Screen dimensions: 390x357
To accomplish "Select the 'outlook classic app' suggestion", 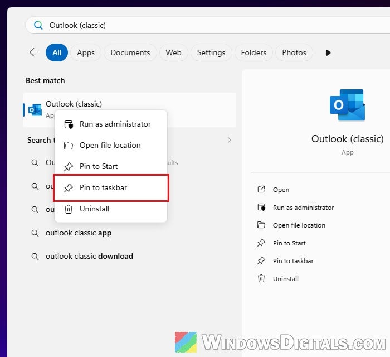I will pos(79,233).
